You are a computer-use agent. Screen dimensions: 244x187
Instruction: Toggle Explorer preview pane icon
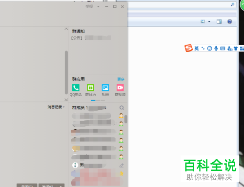click(219, 21)
